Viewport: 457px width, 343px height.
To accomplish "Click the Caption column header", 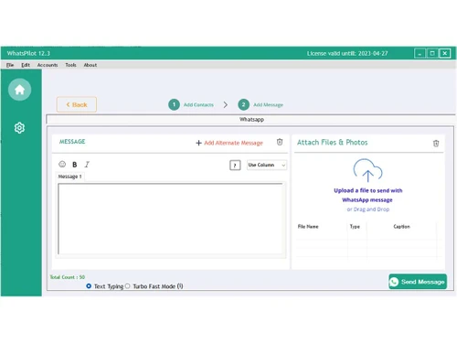I will click(401, 227).
